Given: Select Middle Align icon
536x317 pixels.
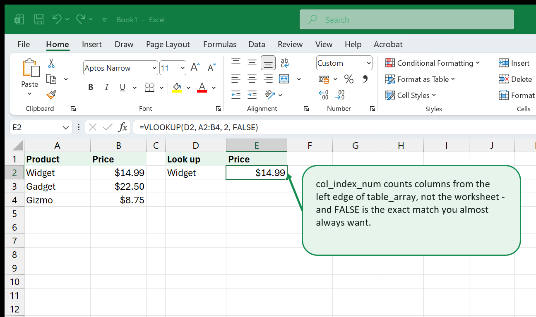Looking at the screenshot, I should [x=252, y=62].
